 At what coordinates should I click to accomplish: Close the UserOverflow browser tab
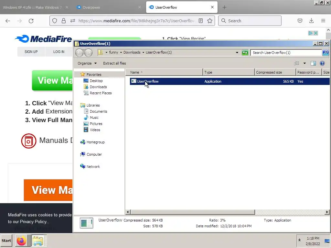pyautogui.click(x=212, y=7)
